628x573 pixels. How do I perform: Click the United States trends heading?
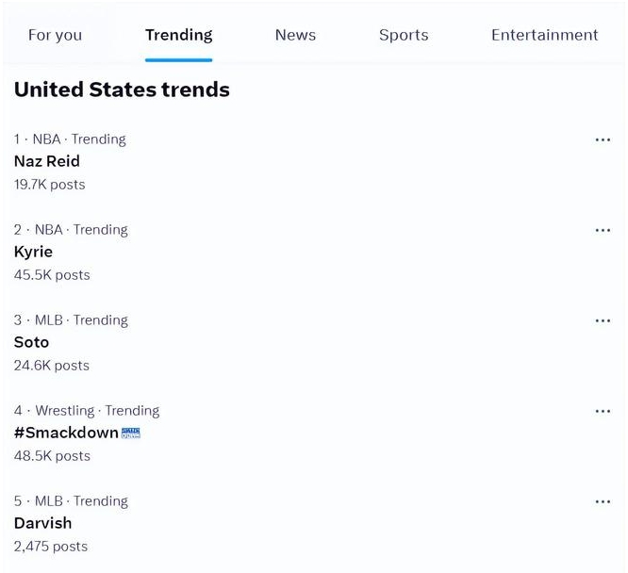pos(122,90)
